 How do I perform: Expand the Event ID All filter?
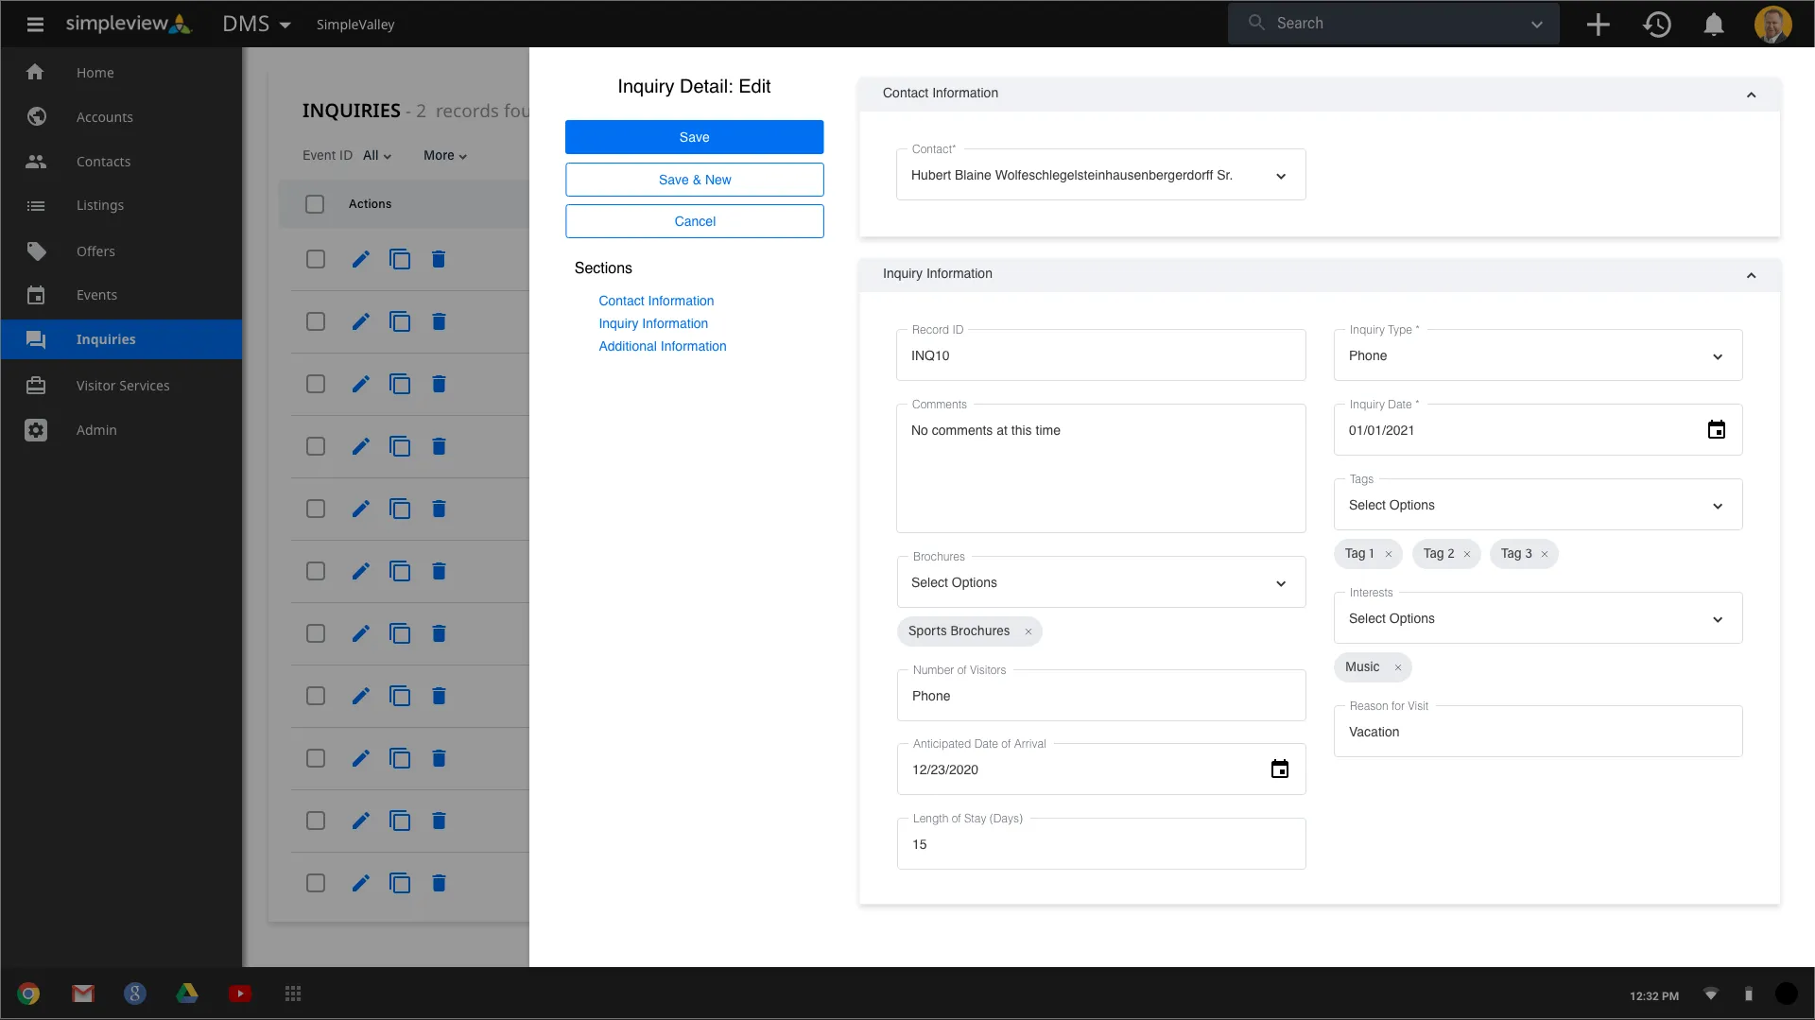click(377, 156)
